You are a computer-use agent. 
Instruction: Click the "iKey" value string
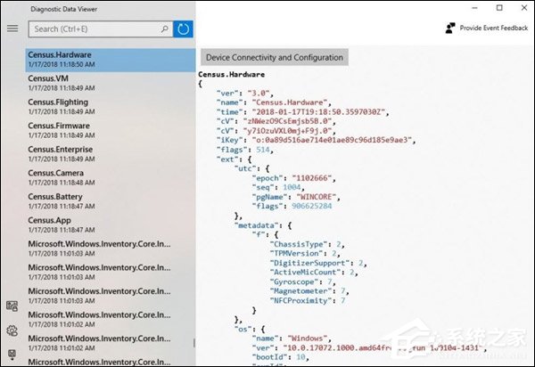click(x=332, y=140)
